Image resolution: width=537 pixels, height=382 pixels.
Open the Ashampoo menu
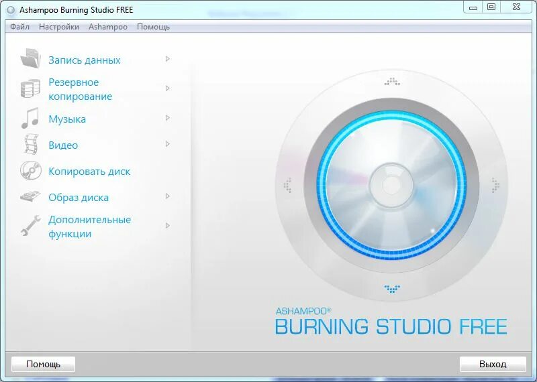pos(108,27)
